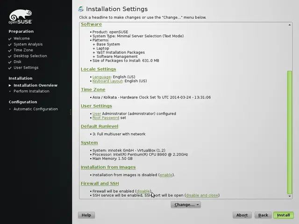
Task: Click 'Size of Packages to Install: 631.0 MB'
Action: 126,61
